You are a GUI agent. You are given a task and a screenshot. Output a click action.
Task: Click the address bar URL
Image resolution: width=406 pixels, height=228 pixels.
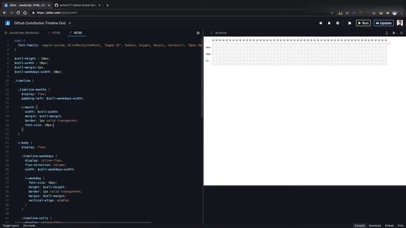pos(56,13)
